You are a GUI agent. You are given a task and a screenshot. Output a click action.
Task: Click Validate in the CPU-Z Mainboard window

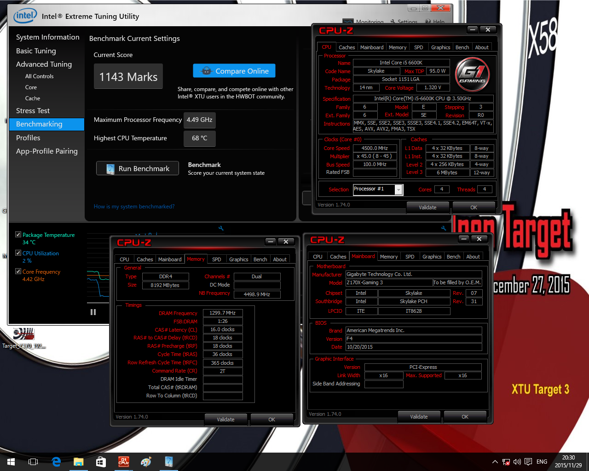pyautogui.click(x=419, y=417)
